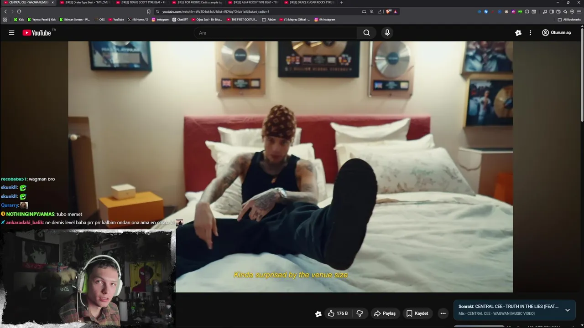Image resolution: width=584 pixels, height=328 pixels.
Task: Open new tab with the plus button
Action: (341, 2)
